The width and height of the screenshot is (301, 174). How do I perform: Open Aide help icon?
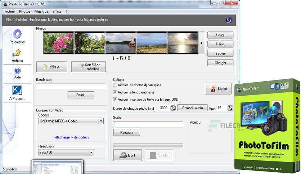(17, 70)
